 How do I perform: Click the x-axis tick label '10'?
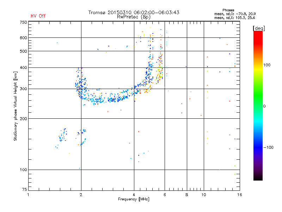pos(204,195)
